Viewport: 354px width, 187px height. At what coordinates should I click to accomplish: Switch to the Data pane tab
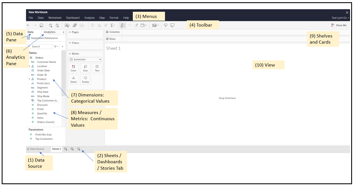tap(30, 32)
